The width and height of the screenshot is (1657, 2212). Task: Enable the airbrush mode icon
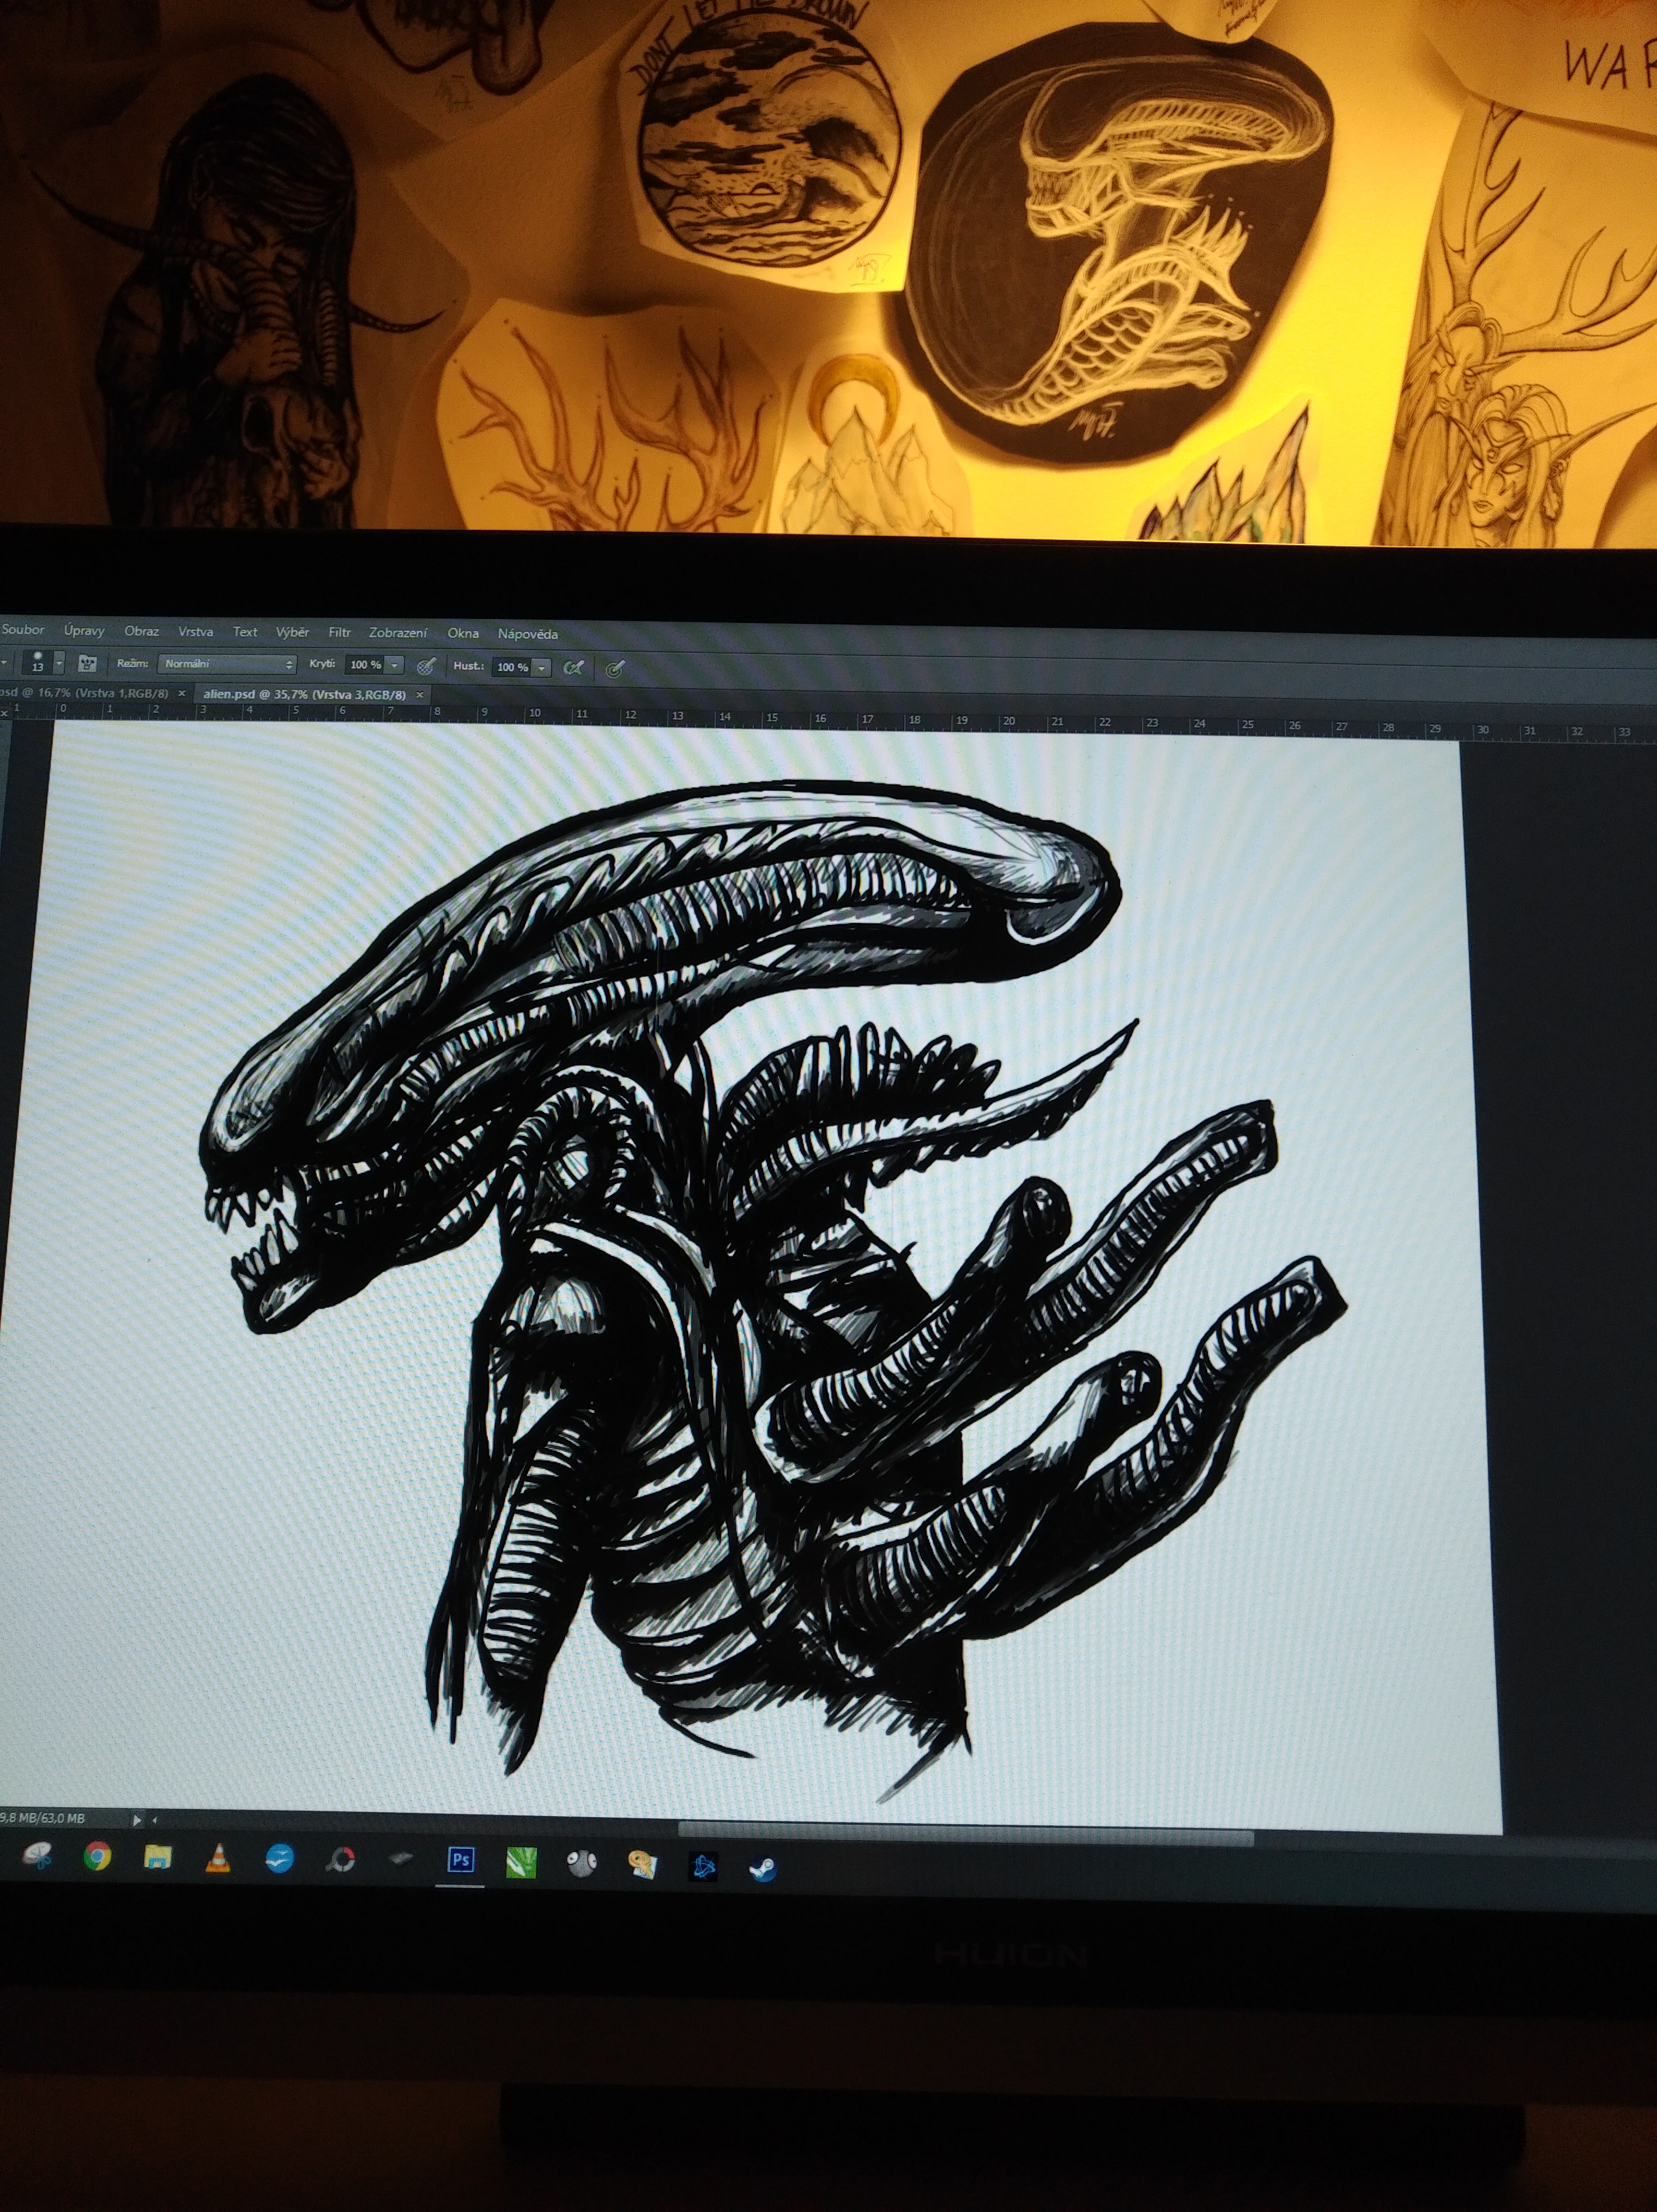573,668
